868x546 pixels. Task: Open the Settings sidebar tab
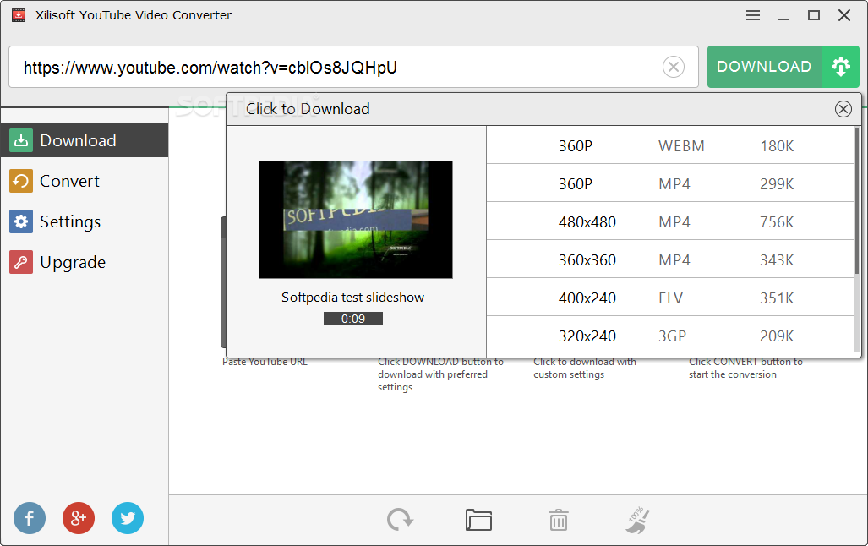pos(85,221)
